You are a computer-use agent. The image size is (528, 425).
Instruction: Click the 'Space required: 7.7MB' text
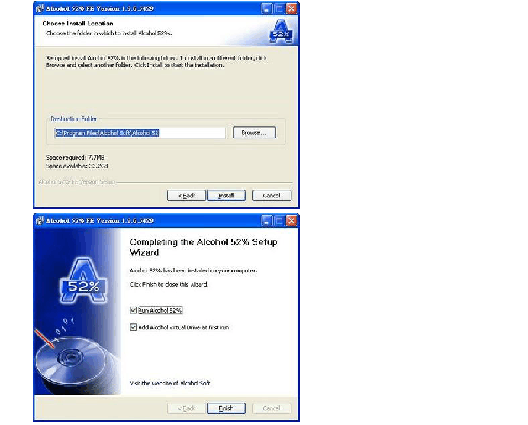click(75, 157)
